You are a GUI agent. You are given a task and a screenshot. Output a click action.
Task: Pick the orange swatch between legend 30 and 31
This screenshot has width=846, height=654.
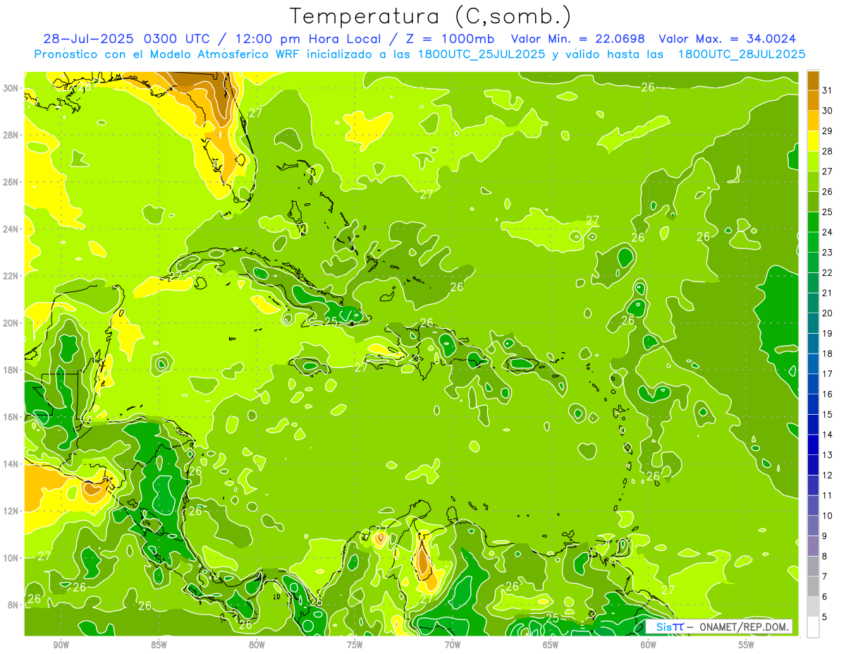click(x=813, y=100)
